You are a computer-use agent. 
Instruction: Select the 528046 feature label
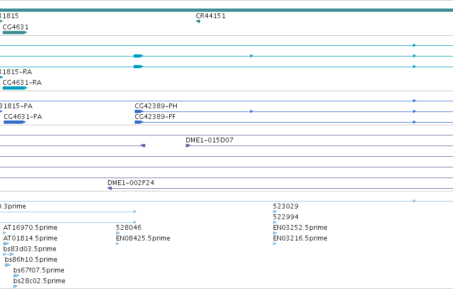129,228
